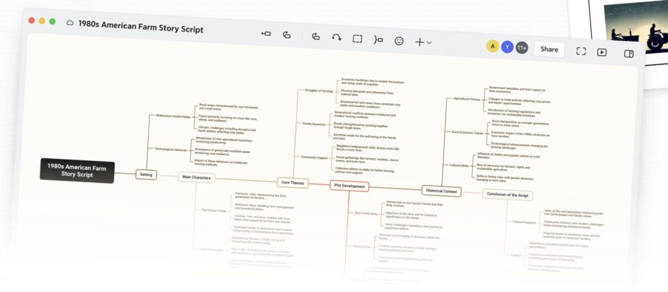Click the 'Farms primarily focusing on crops' note
Image resolution: width=668 pixels, height=292 pixels.
[228, 119]
